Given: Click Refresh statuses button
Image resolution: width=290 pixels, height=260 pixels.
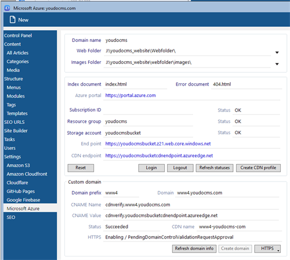Looking at the screenshot, I should (x=215, y=168).
